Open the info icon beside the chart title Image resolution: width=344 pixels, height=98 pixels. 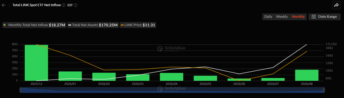tap(63, 5)
